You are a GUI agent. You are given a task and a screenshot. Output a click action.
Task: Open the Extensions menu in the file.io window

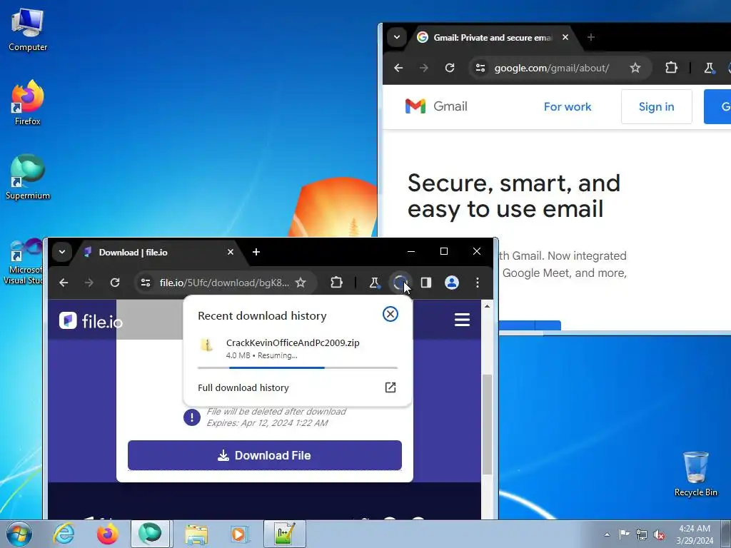tap(337, 283)
